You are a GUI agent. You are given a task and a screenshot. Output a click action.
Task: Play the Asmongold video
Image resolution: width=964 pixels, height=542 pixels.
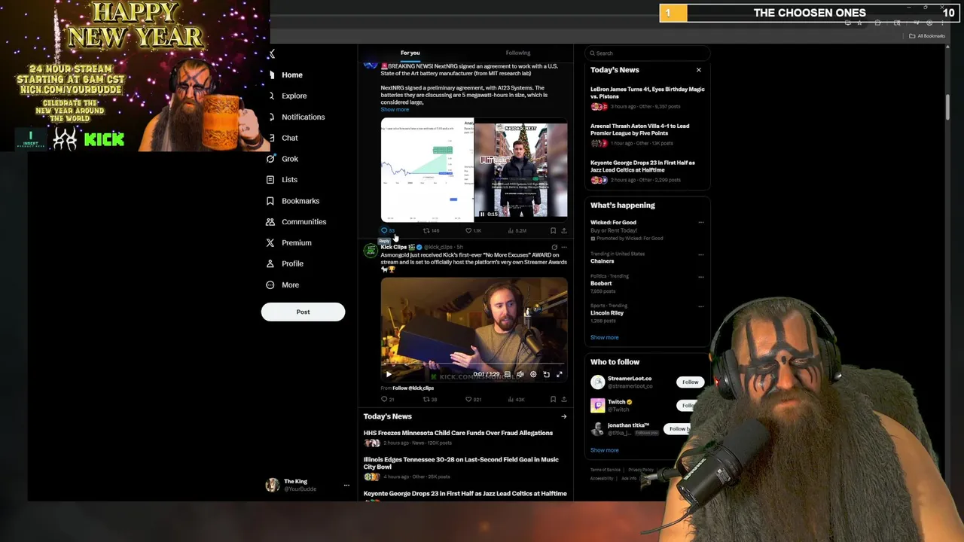[x=389, y=374]
